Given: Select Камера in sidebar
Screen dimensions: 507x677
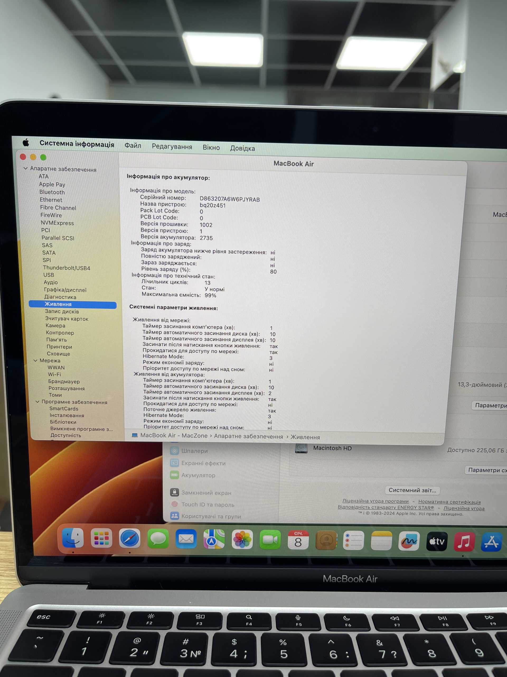Looking at the screenshot, I should tap(55, 325).
